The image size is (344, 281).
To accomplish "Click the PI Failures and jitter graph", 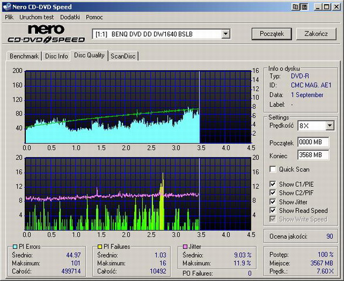I will [x=138, y=194].
